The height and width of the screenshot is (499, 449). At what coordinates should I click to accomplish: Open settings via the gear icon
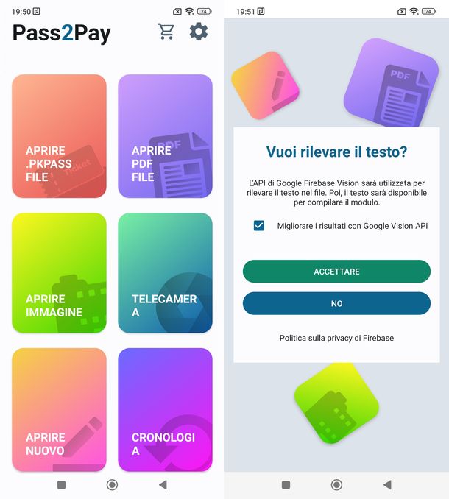point(199,32)
